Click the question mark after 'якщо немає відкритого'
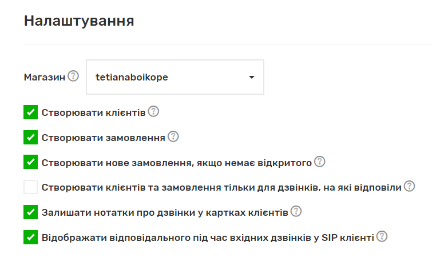 (320, 162)
